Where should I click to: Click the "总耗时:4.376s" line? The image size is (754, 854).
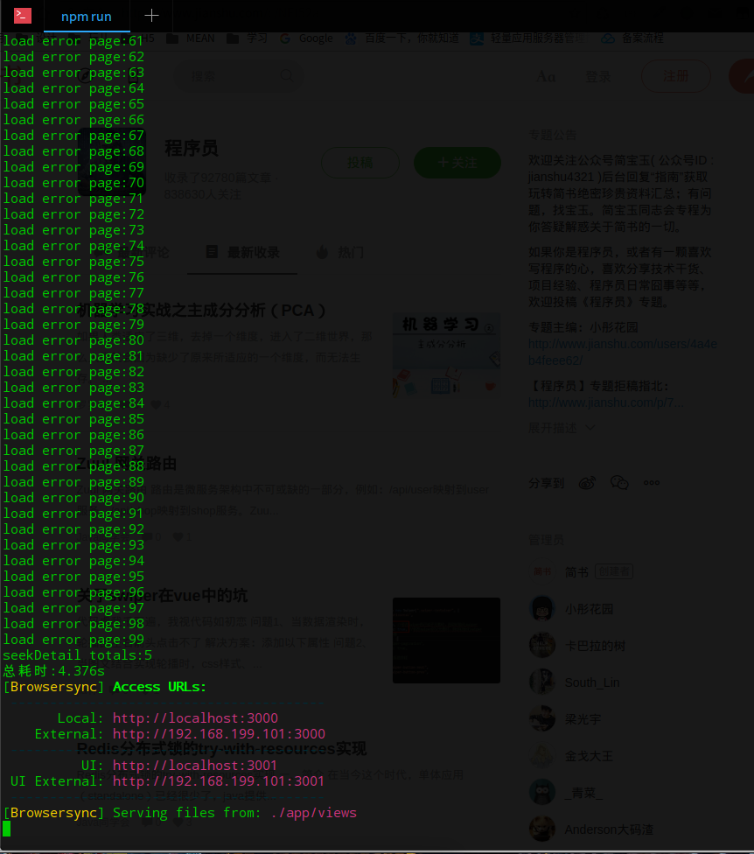tap(54, 671)
